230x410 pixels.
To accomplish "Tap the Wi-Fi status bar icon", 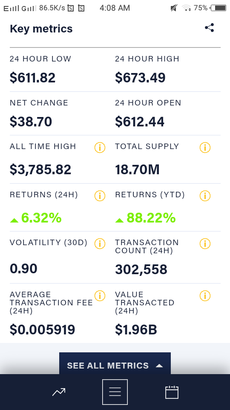I will point(187,9).
